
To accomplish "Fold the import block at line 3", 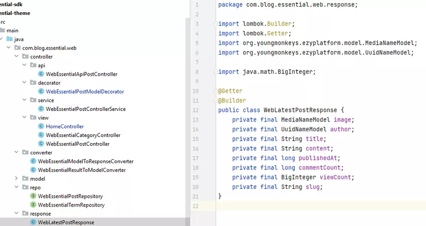I will point(216,24).
